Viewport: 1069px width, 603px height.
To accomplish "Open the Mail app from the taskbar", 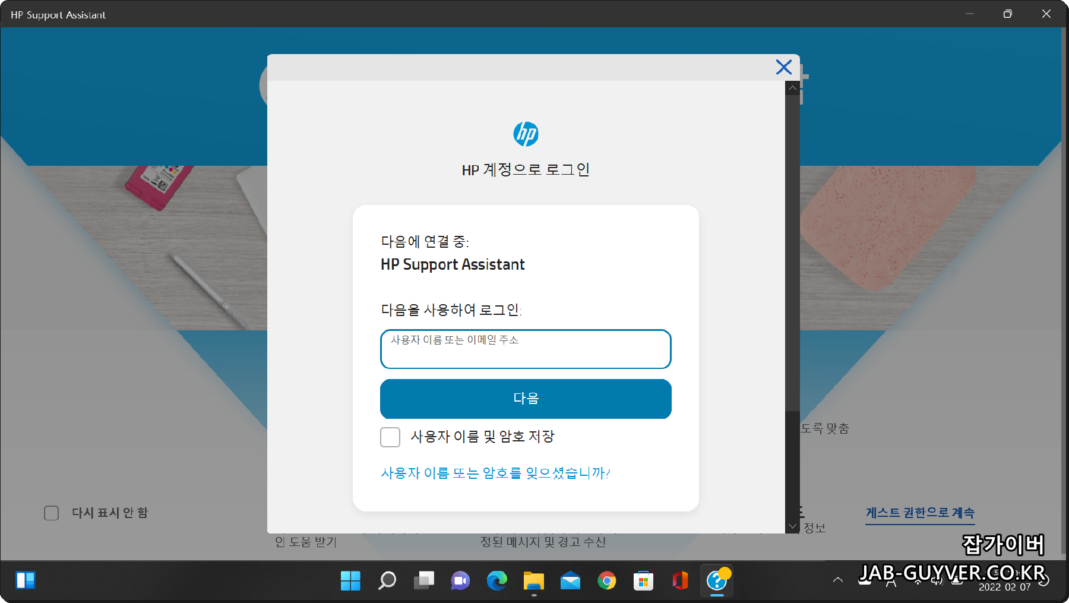I will pos(570,580).
